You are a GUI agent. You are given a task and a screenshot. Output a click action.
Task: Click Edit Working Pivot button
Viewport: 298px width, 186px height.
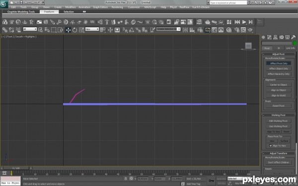click(x=278, y=121)
